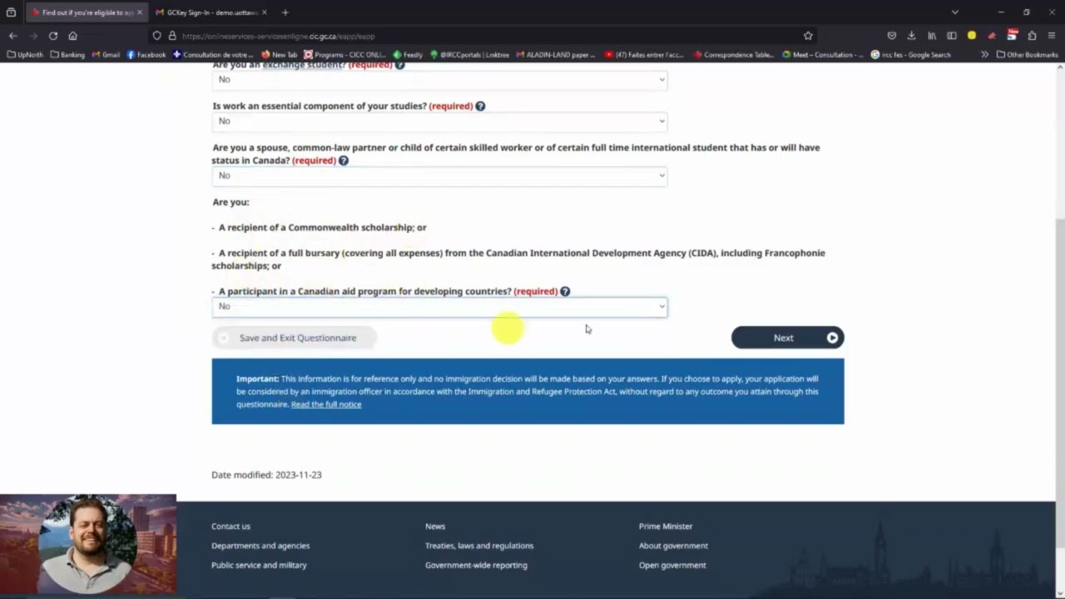Click help icon beside Canadian aid program question

pos(565,291)
